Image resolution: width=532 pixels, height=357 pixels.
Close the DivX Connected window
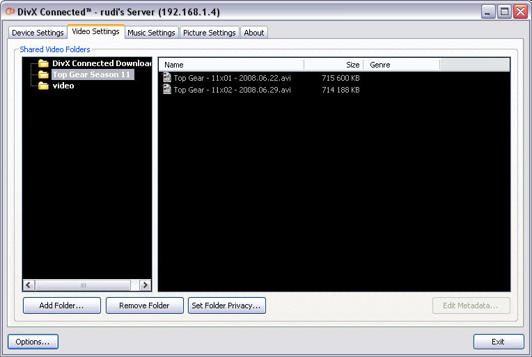(x=520, y=12)
